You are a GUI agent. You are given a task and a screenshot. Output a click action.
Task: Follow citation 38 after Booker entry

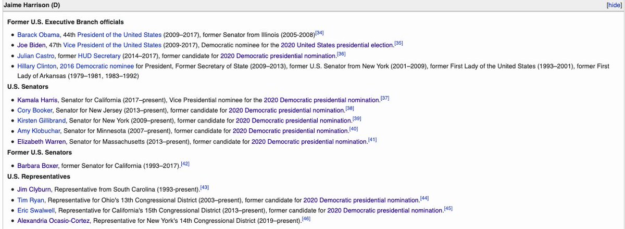(x=350, y=108)
